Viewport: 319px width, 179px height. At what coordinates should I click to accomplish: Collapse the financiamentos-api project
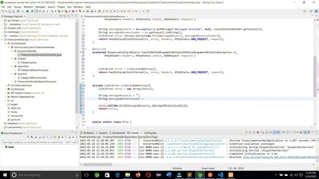2,40
